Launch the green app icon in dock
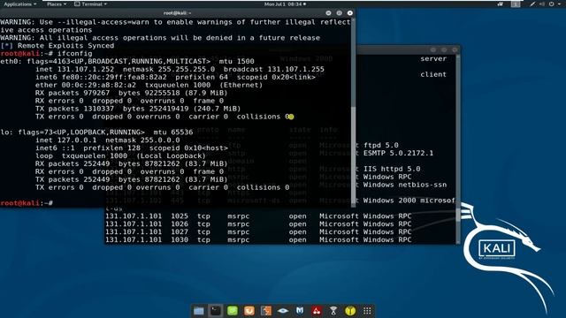 pos(233,311)
